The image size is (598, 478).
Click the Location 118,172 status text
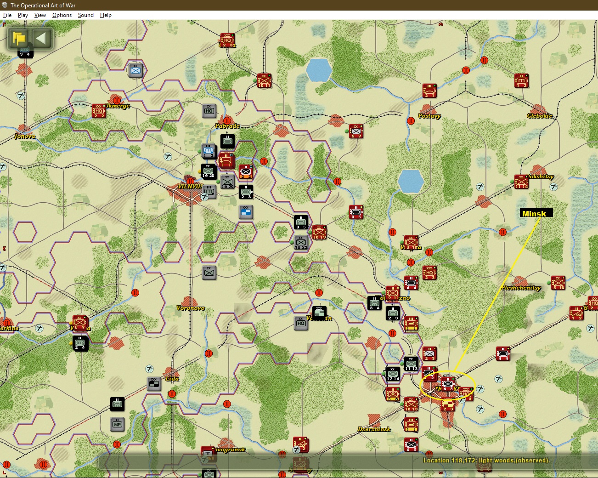click(486, 461)
